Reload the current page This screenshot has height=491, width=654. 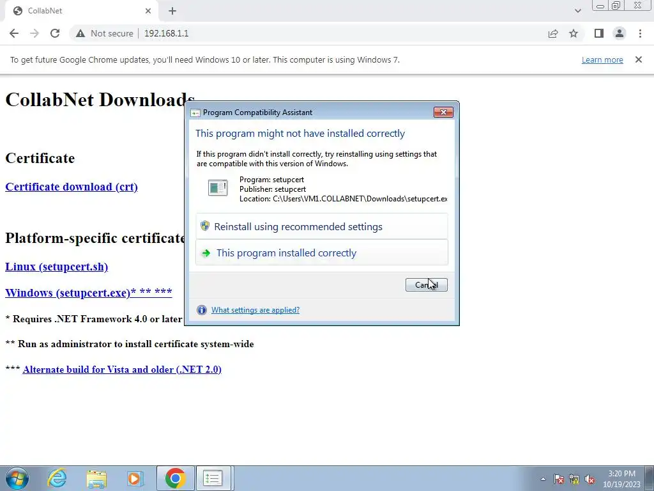tap(55, 33)
